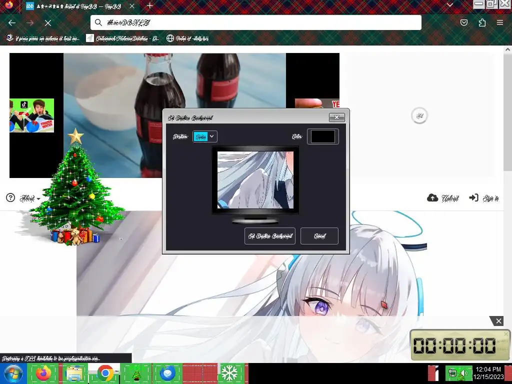512x384 pixels.
Task: Open the first bookmark with computer icon
Action: [43, 38]
